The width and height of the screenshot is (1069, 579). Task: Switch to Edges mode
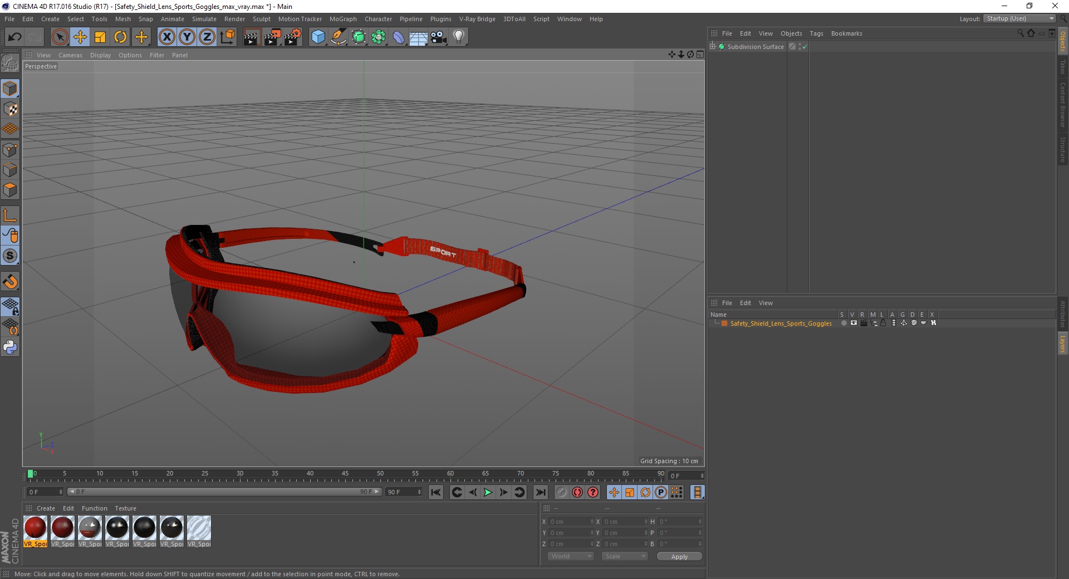[10, 170]
